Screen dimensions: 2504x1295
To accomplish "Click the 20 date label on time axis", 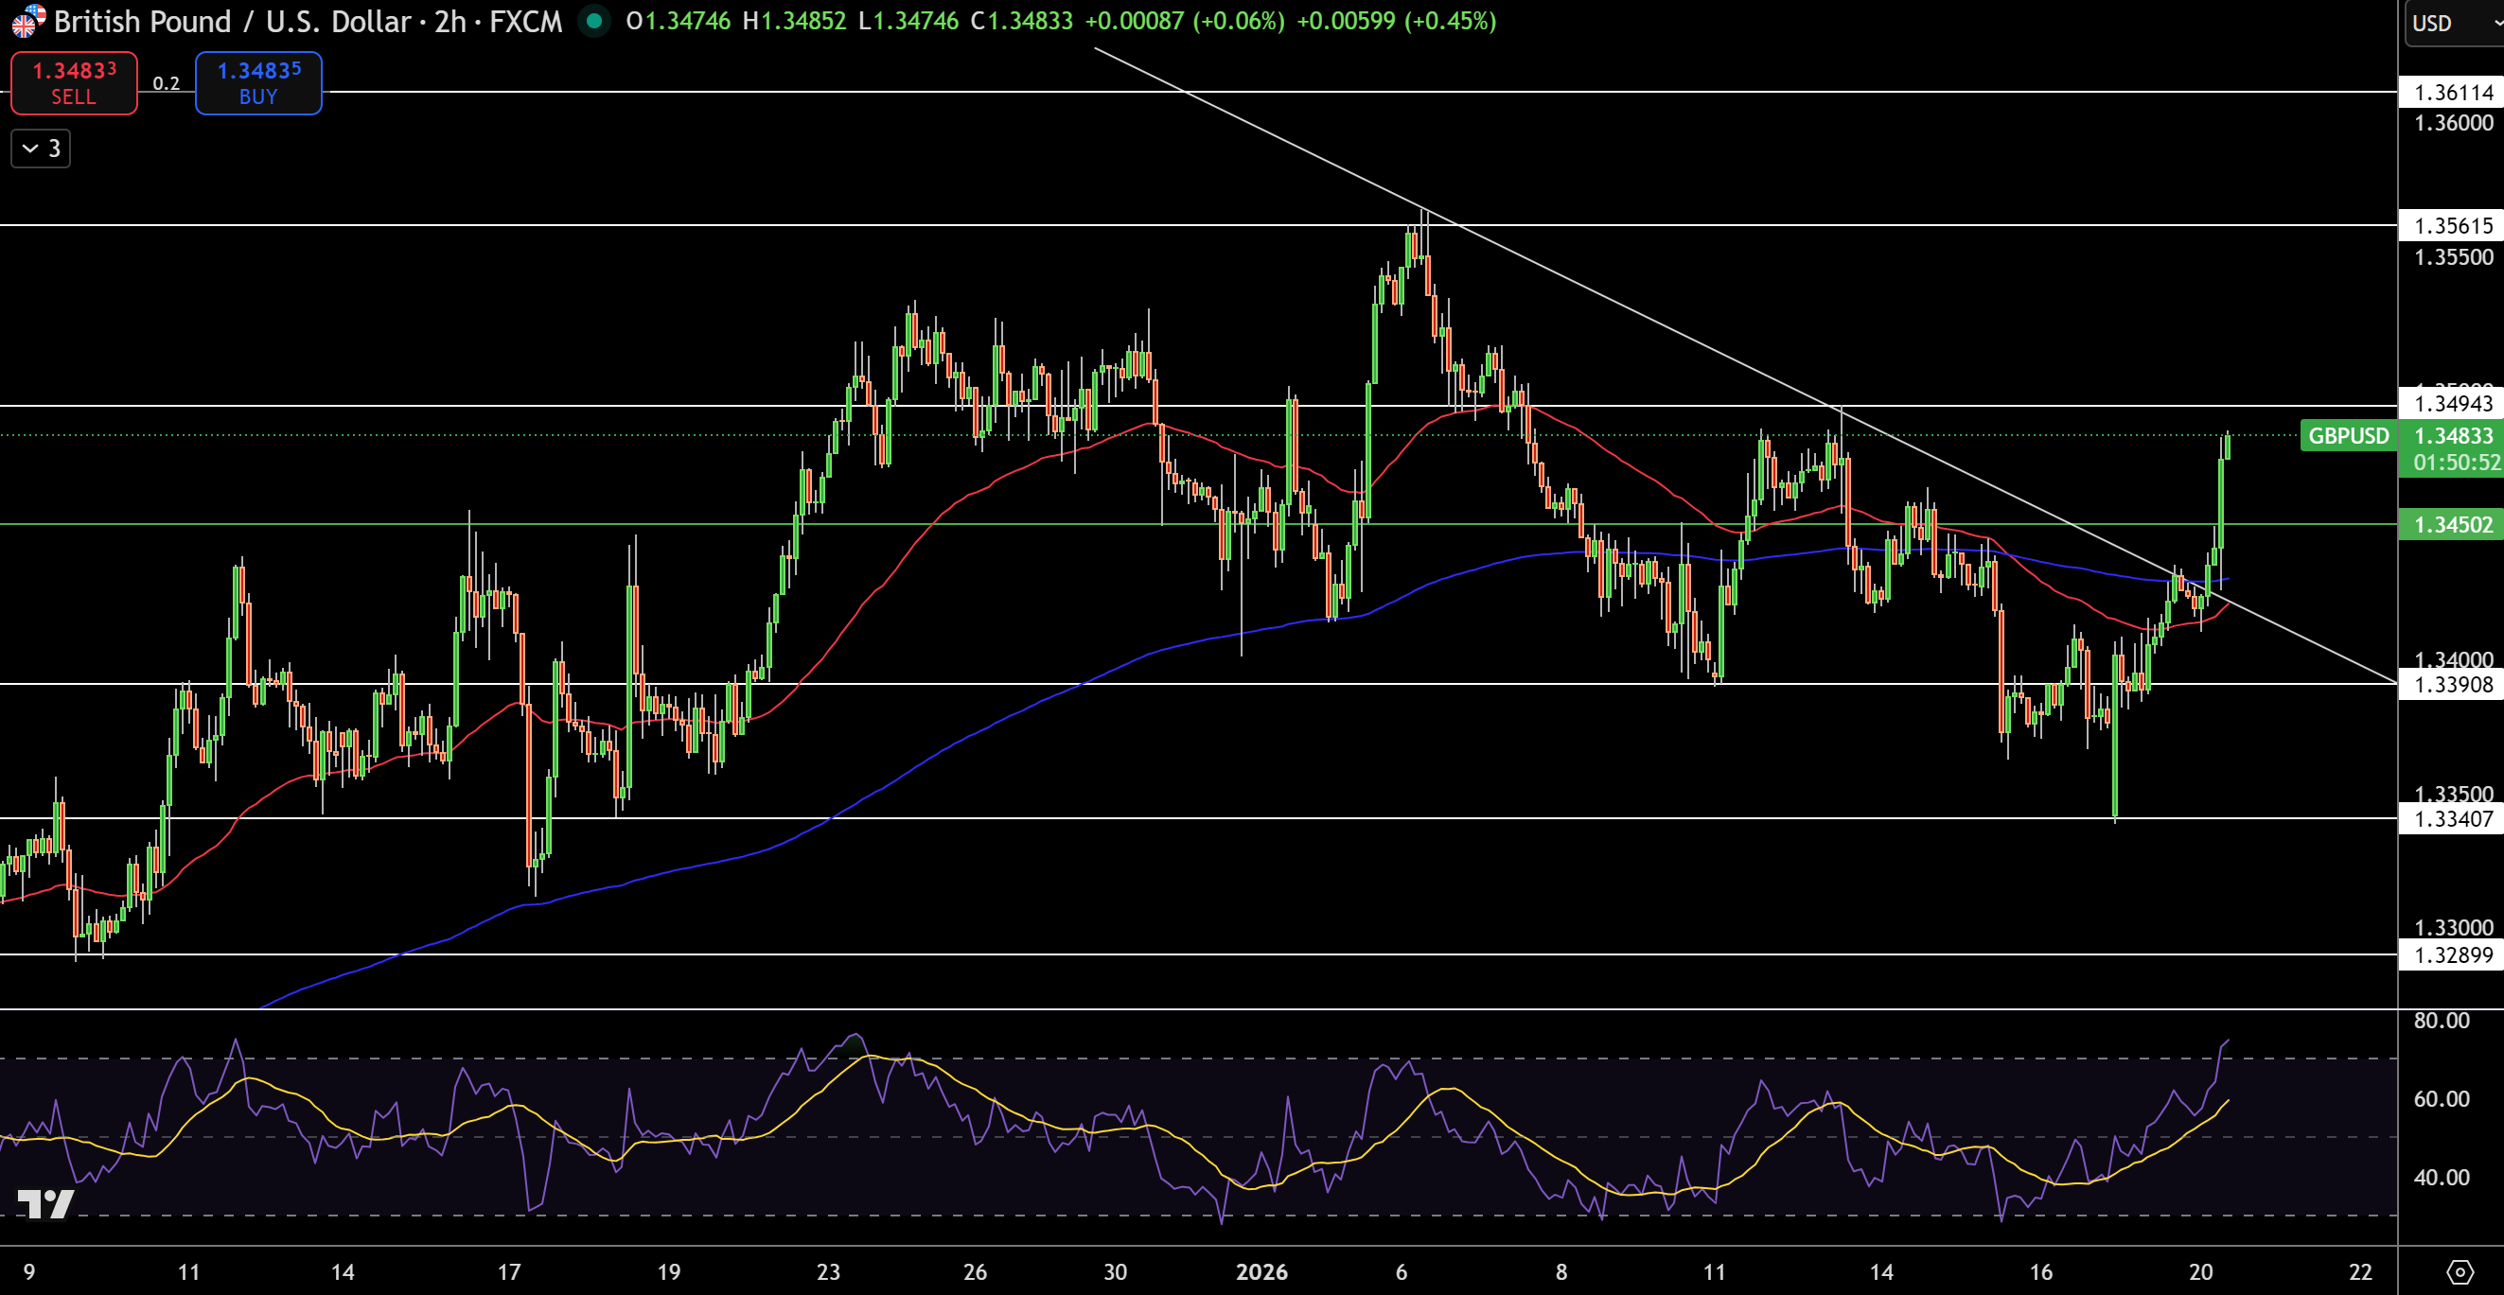I will [2201, 1271].
